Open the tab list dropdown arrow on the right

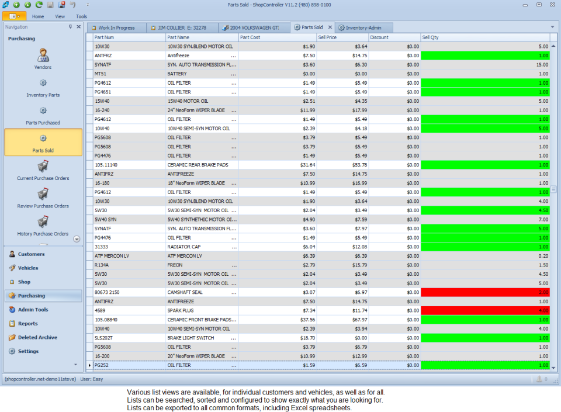[x=552, y=27]
